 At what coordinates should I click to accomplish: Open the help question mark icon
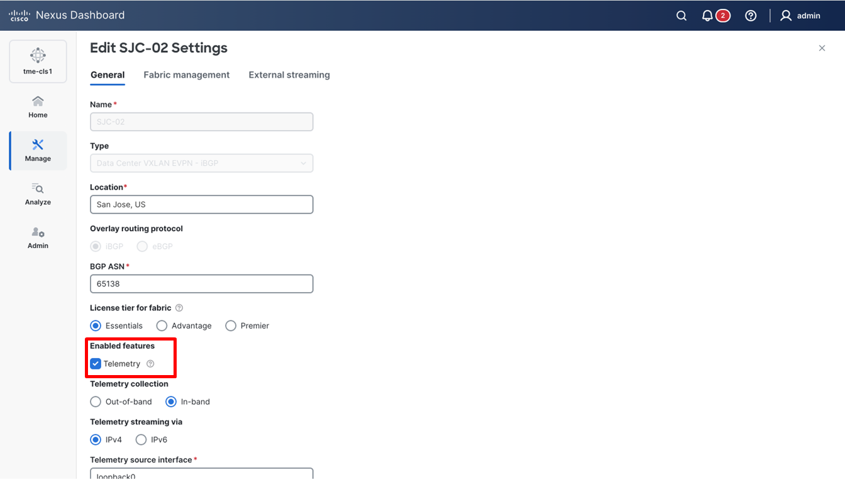(751, 16)
